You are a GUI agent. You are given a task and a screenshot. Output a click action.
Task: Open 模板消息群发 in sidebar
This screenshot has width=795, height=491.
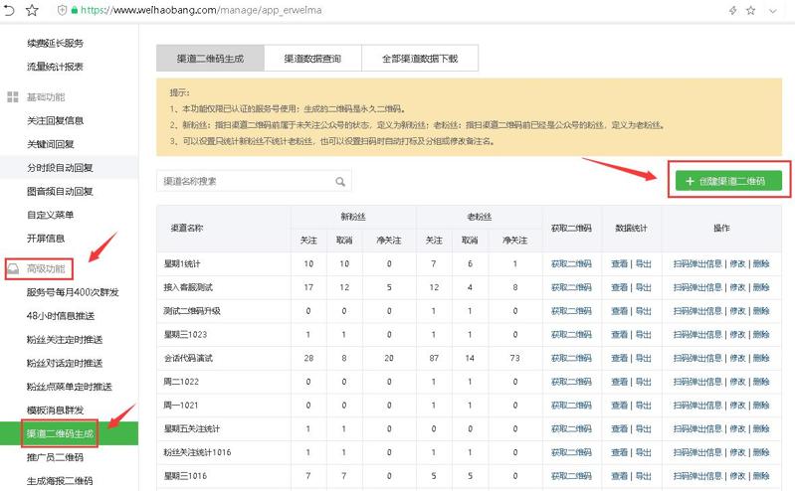[x=56, y=409]
